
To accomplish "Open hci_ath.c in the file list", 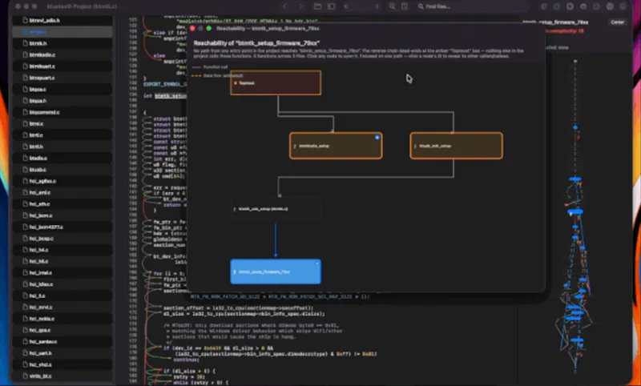I will click(62, 204).
